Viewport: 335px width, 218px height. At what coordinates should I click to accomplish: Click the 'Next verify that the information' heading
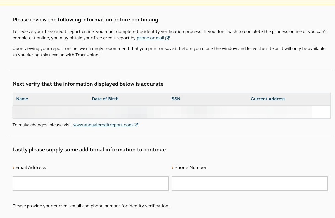tap(88, 84)
